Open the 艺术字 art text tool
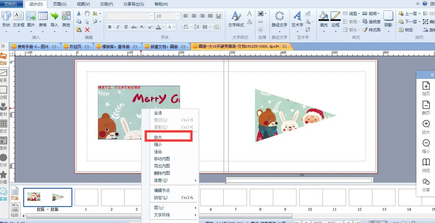The height and width of the screenshot is (223, 435). click(297, 19)
